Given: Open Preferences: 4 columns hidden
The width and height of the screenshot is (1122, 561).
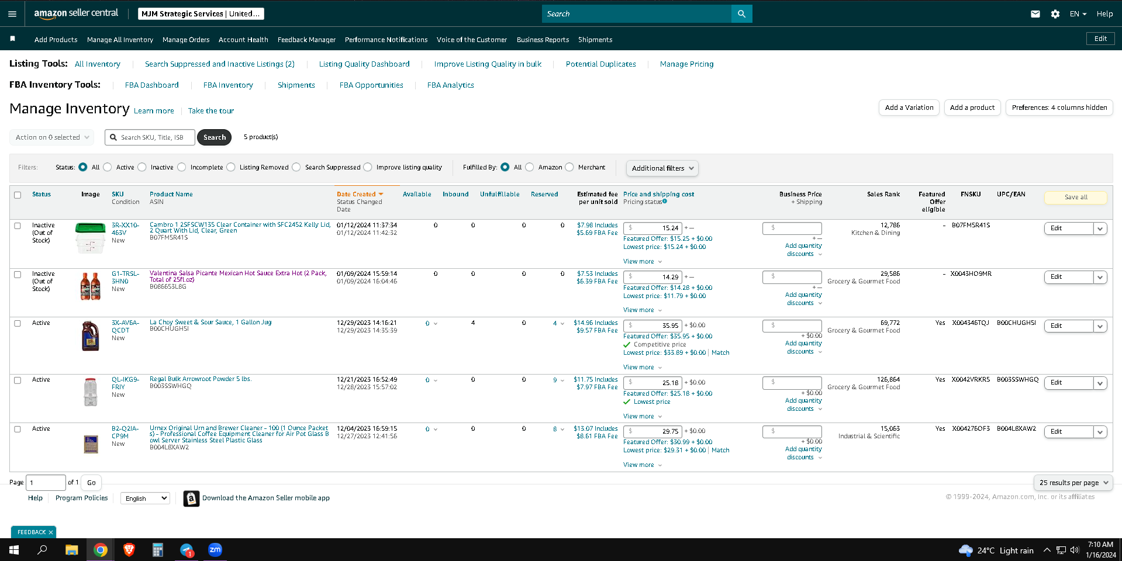Looking at the screenshot, I should pyautogui.click(x=1059, y=108).
